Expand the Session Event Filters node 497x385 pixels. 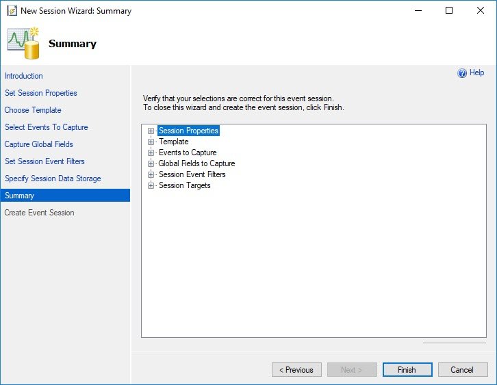pos(151,174)
